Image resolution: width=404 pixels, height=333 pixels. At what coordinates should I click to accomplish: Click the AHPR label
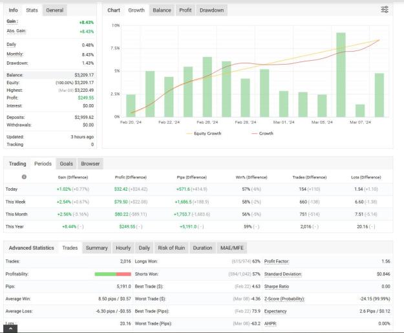pyautogui.click(x=270, y=323)
